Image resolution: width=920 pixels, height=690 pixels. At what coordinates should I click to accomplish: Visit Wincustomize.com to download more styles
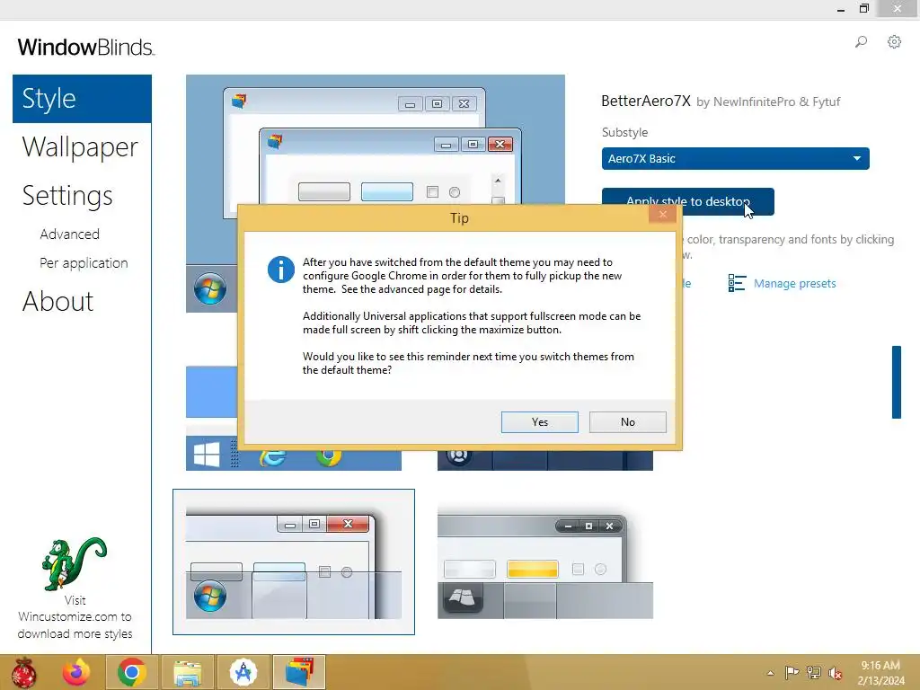(x=75, y=616)
